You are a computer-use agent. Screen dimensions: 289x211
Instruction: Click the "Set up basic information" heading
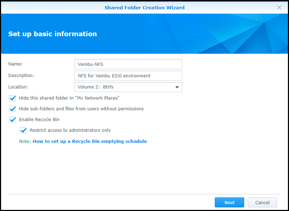click(x=52, y=34)
